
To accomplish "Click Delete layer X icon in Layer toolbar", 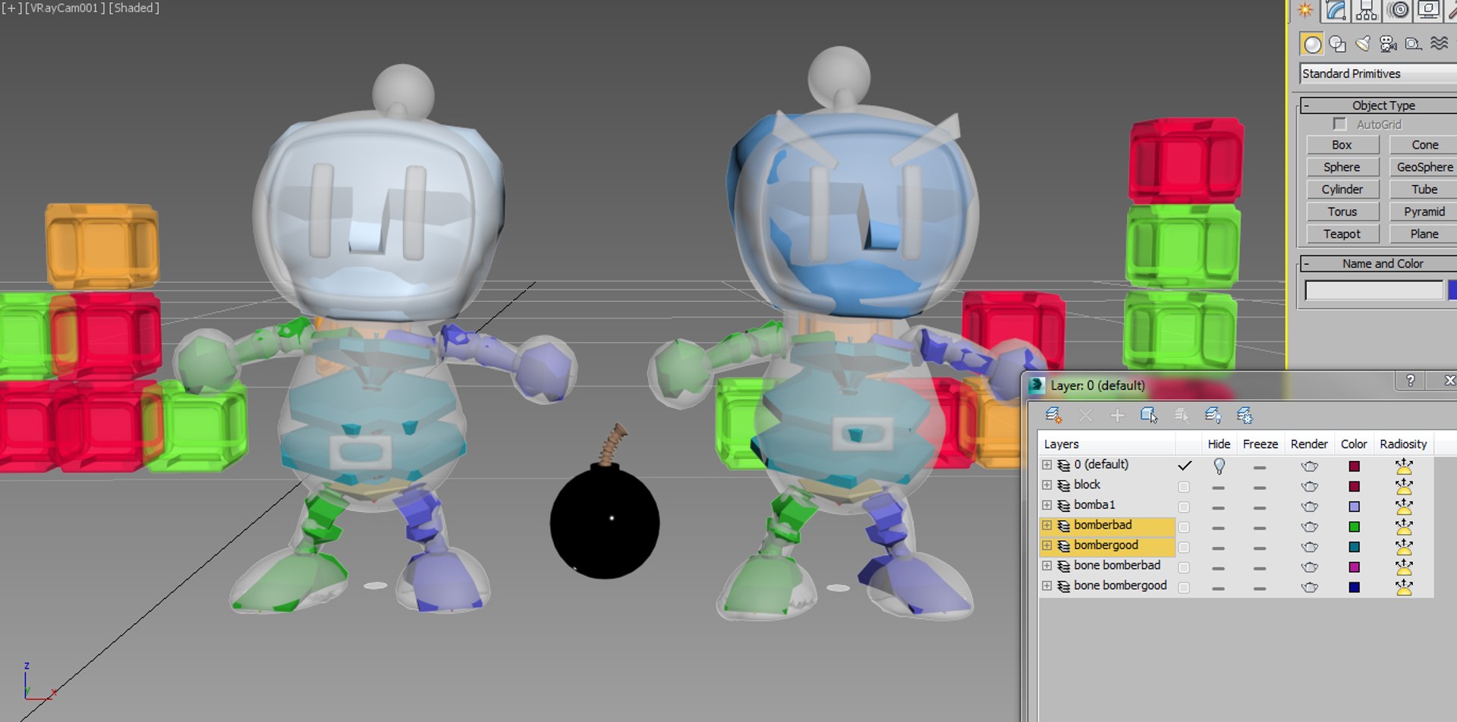I will pos(1085,415).
